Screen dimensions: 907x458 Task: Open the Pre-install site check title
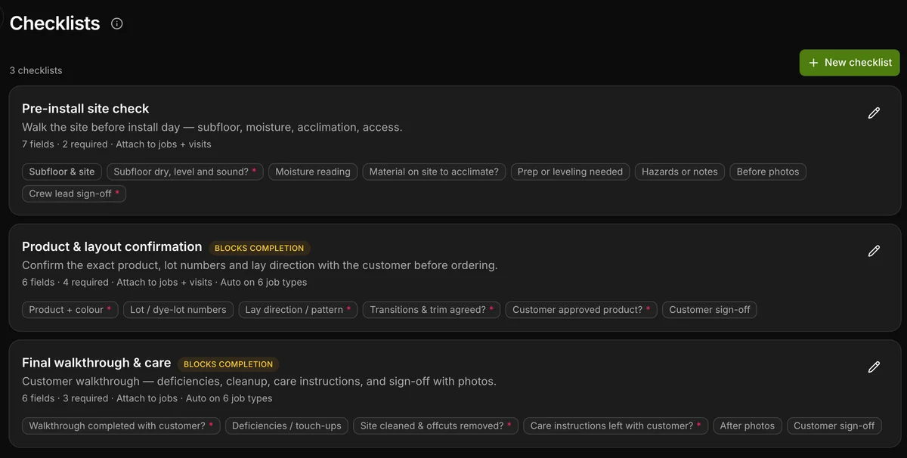[85, 109]
